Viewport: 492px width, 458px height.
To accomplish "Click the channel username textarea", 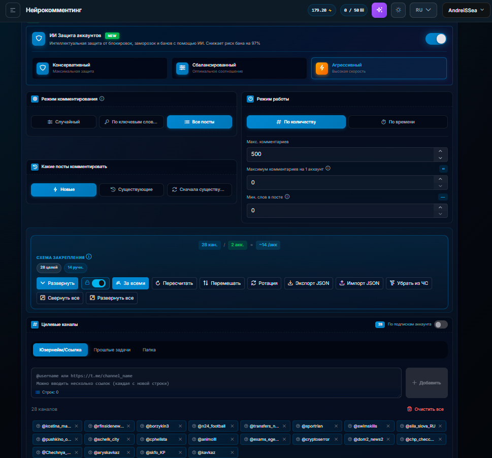I will [x=216, y=383].
